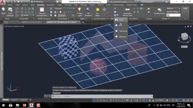This screenshot has height=108, width=193.
Task: Toggle polar tracking in the status bar
Action: point(111,100)
